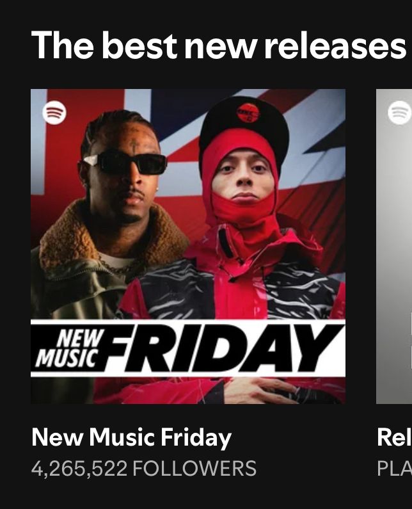Click the Spotify logo on the grey playlist cover
The height and width of the screenshot is (509, 412).
tap(400, 112)
